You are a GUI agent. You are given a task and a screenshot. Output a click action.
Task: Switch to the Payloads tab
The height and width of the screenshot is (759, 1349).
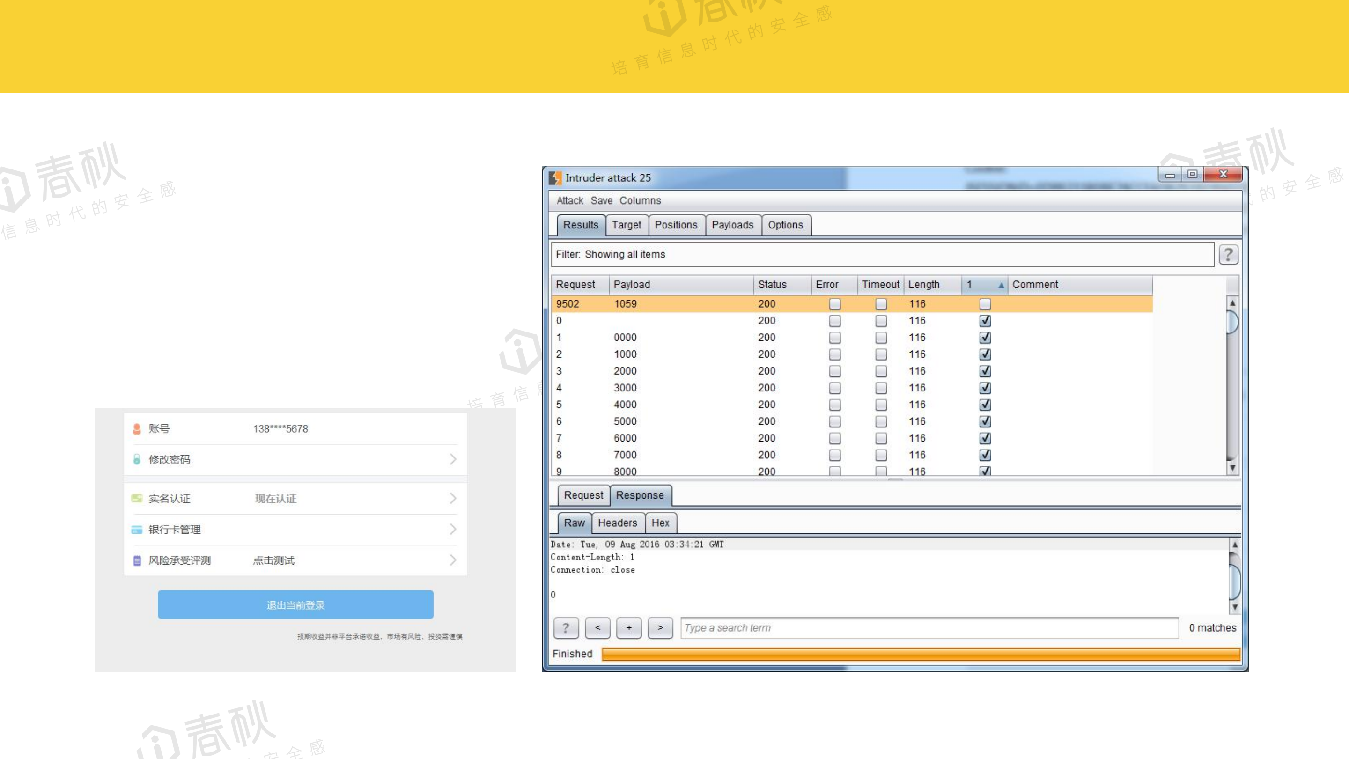click(732, 225)
